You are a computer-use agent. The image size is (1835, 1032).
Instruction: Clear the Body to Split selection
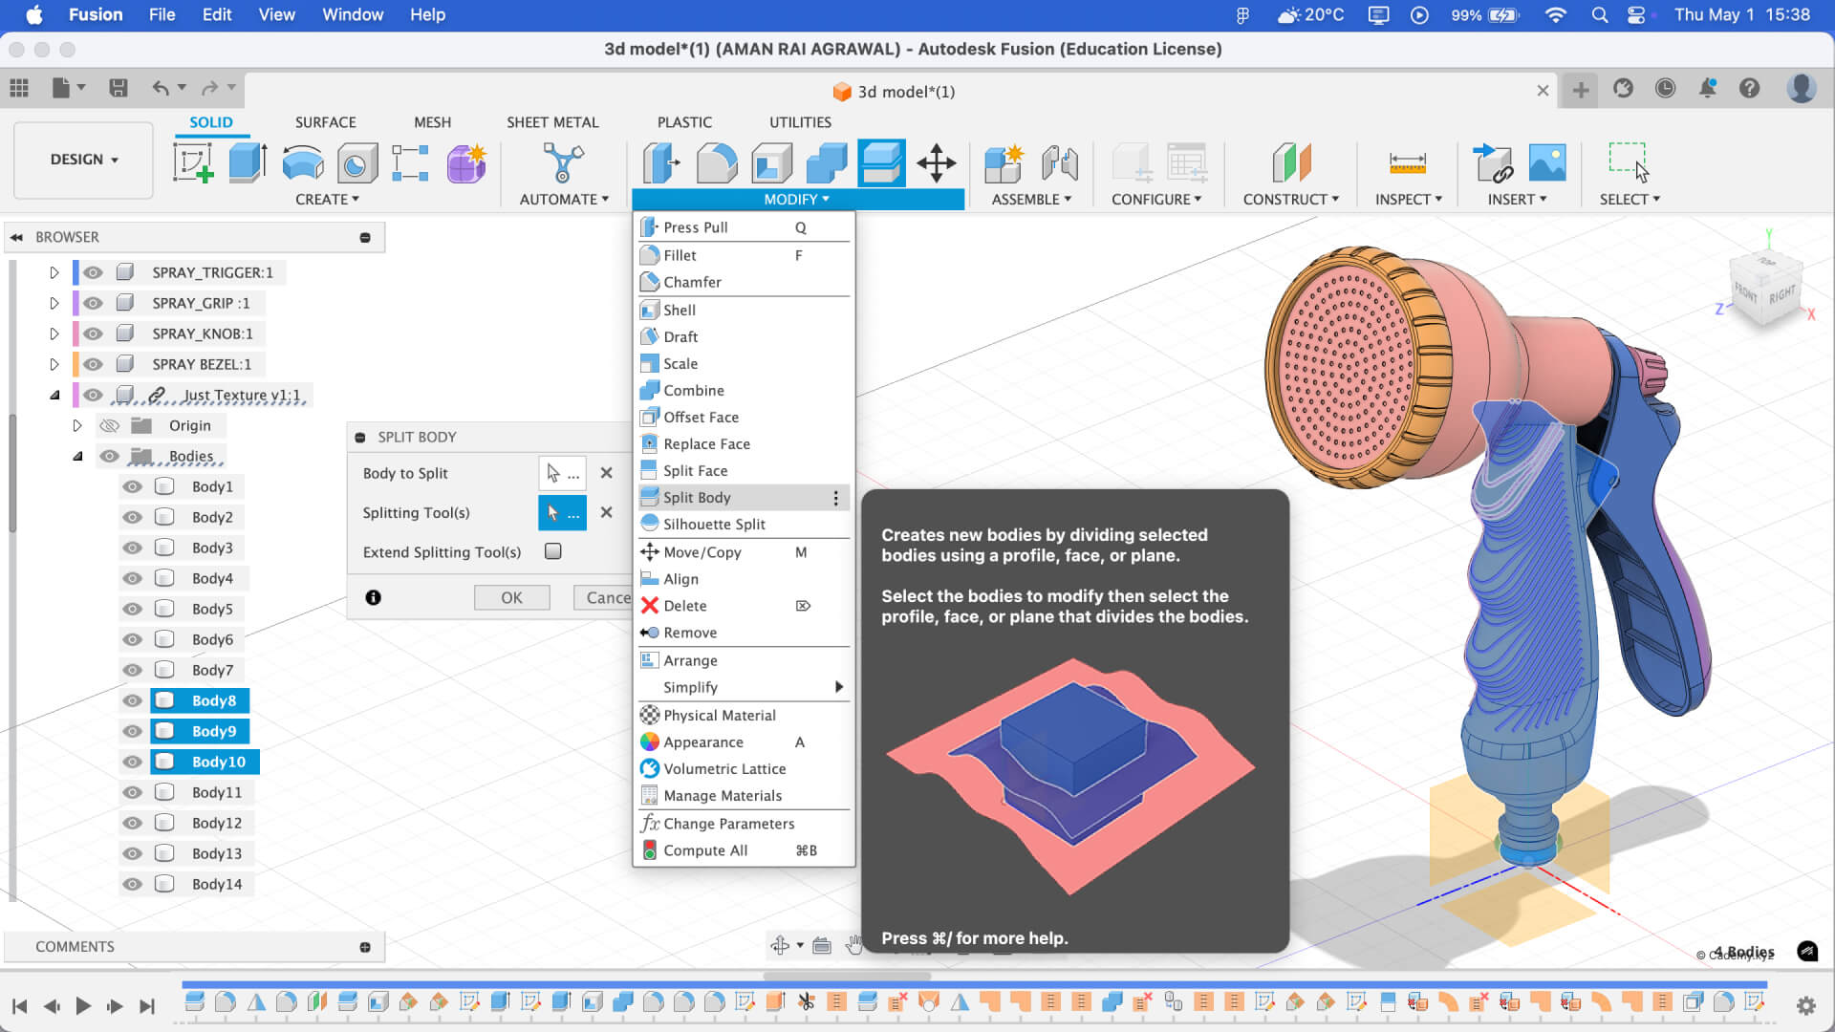pos(606,473)
